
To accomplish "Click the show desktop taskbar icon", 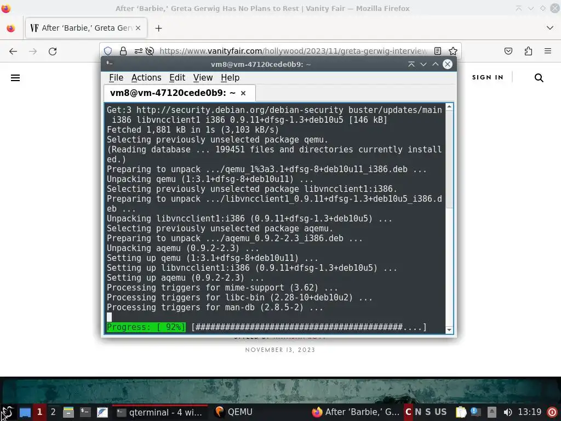I will click(25, 412).
